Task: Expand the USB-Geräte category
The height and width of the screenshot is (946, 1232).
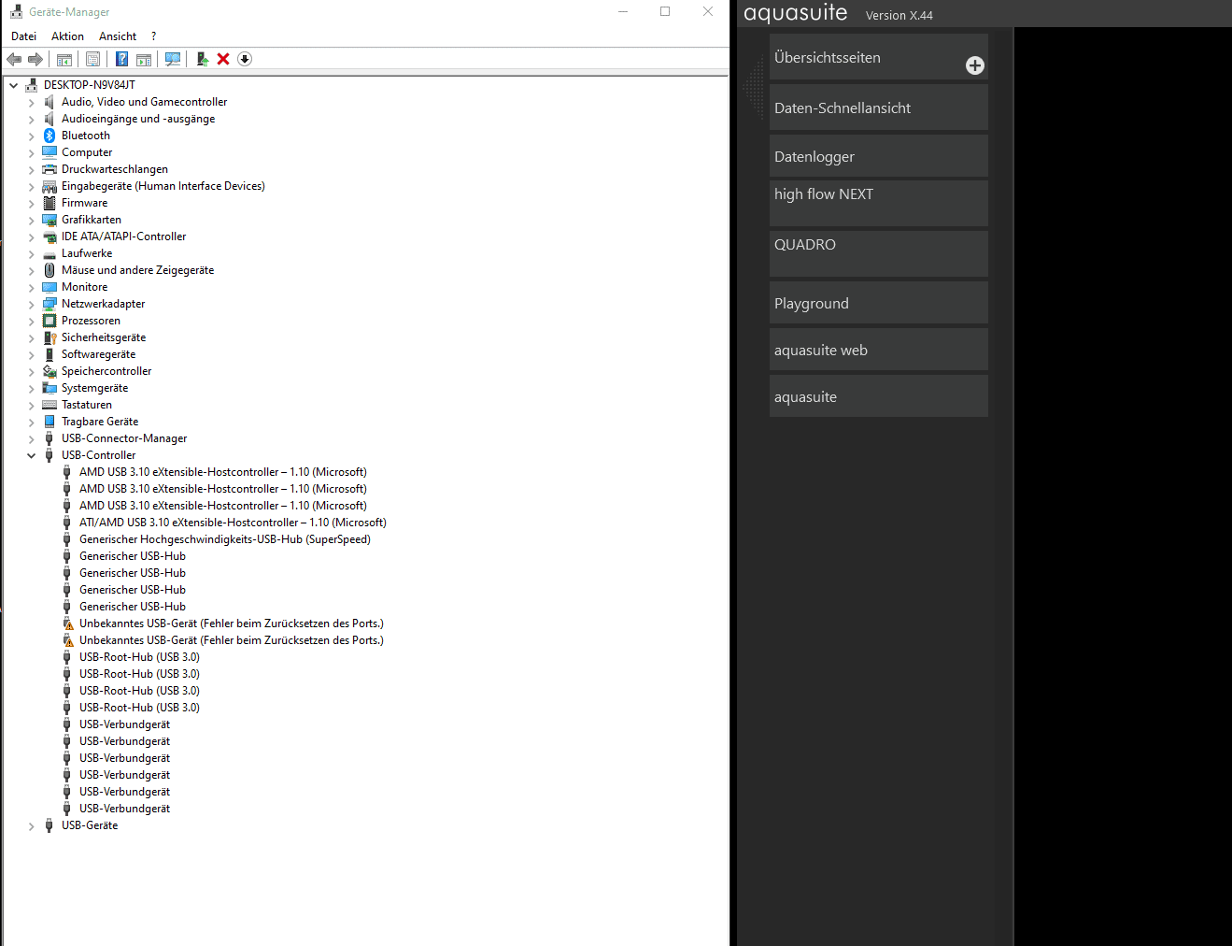Action: point(31,825)
